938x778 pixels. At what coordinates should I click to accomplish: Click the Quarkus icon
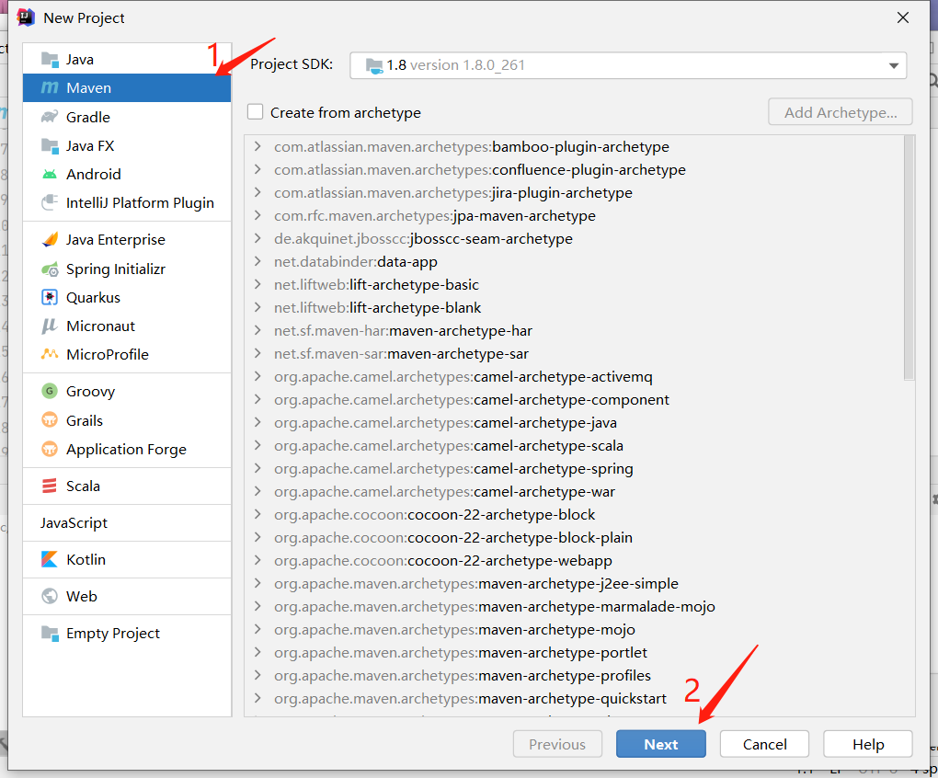tap(50, 297)
